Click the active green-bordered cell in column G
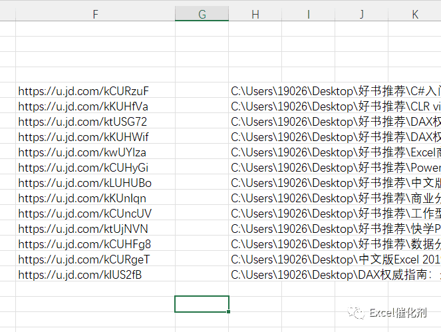This screenshot has height=332, width=441. tap(202, 304)
